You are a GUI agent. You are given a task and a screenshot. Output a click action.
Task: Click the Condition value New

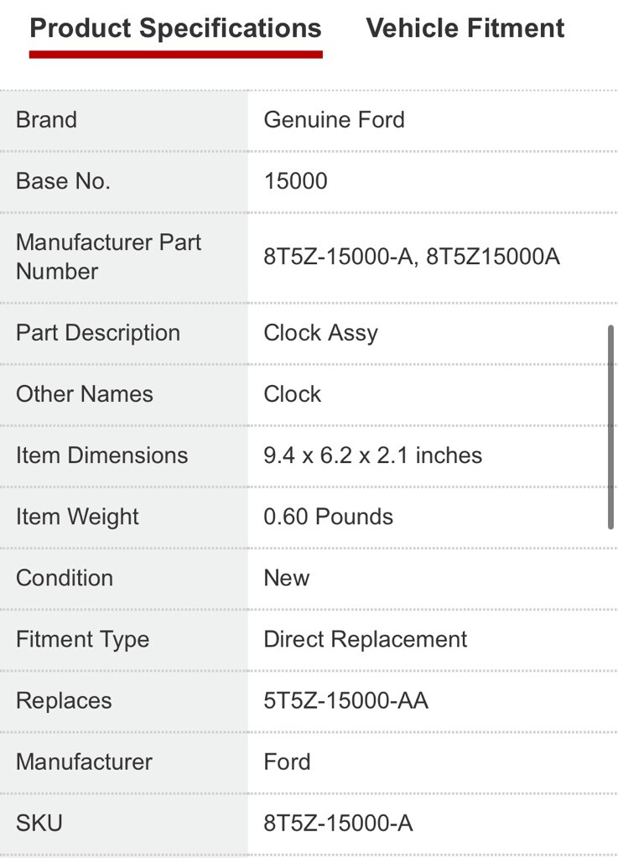point(286,578)
